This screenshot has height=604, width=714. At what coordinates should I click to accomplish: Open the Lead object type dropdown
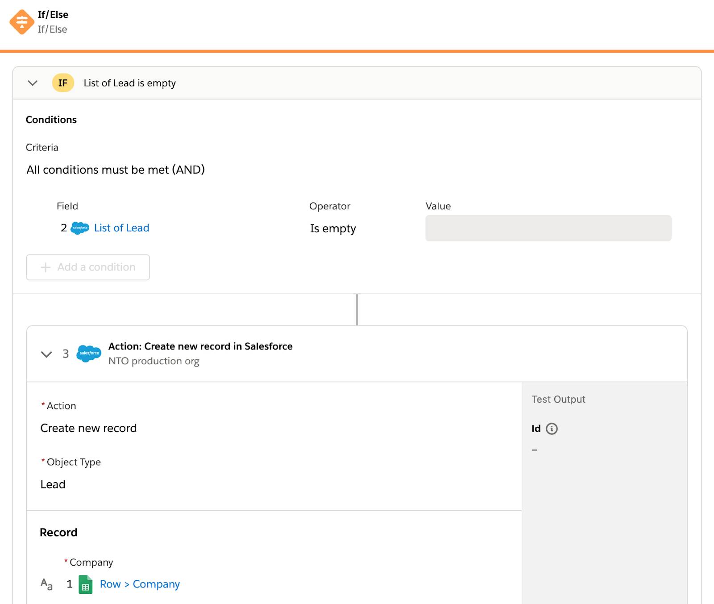click(53, 484)
